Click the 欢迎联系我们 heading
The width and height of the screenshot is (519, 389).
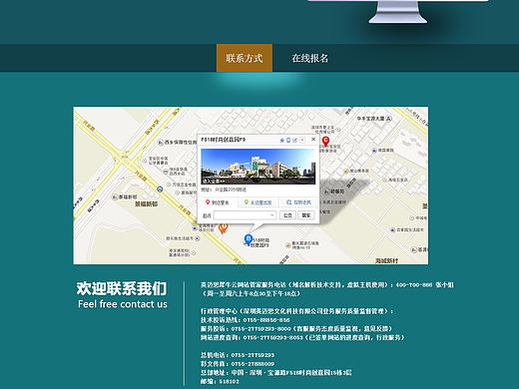coord(122,288)
